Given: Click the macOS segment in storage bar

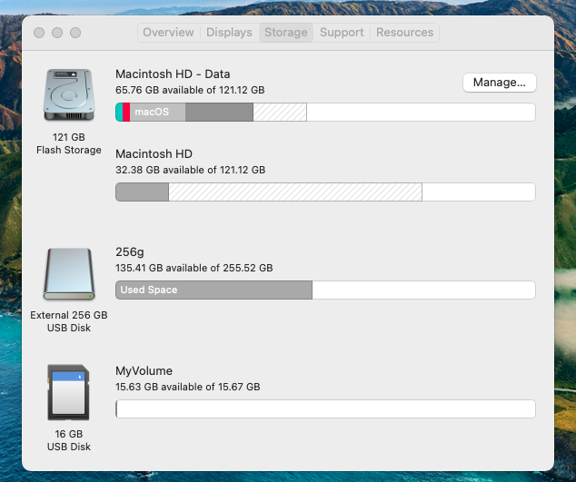Looking at the screenshot, I should pyautogui.click(x=157, y=112).
